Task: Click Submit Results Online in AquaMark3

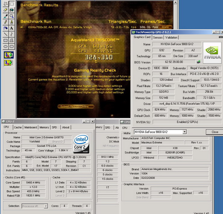Action: 76,106
